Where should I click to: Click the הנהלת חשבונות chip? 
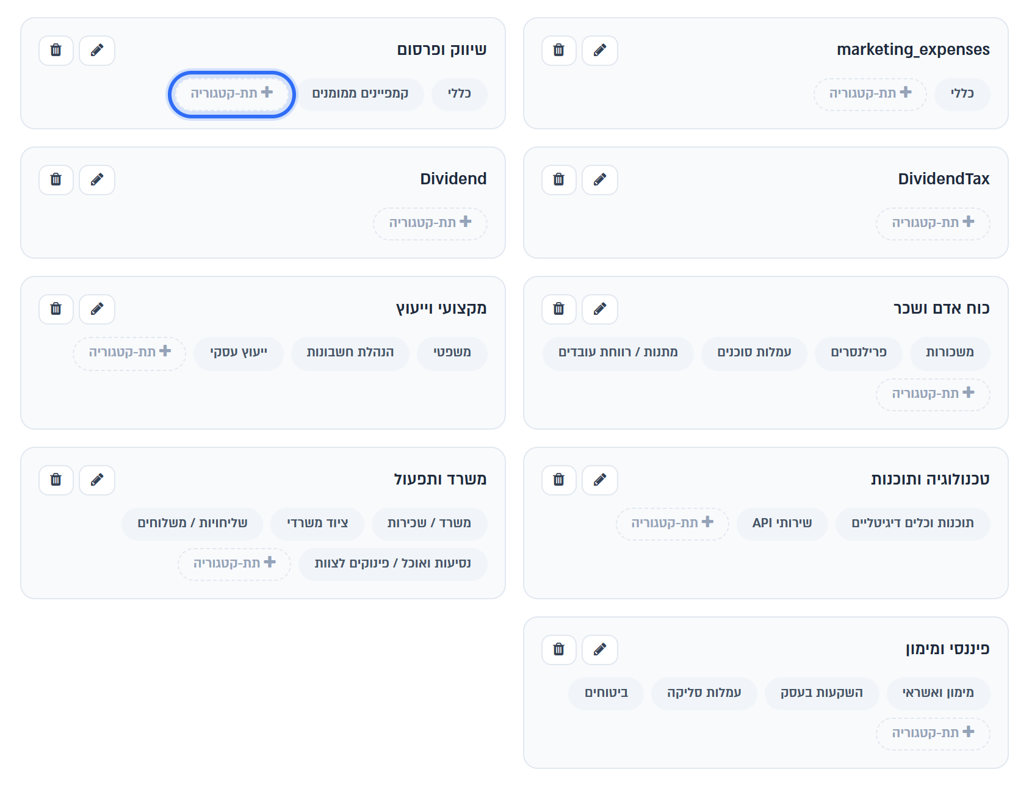(x=350, y=353)
